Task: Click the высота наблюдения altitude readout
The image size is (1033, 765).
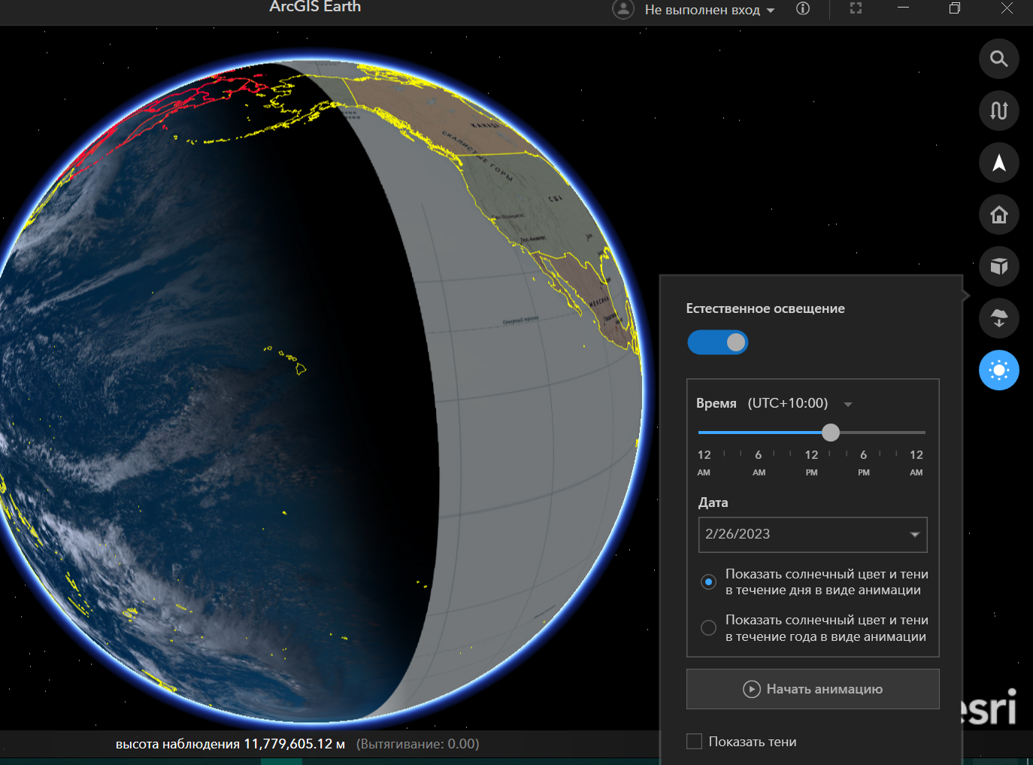Action: click(x=230, y=744)
